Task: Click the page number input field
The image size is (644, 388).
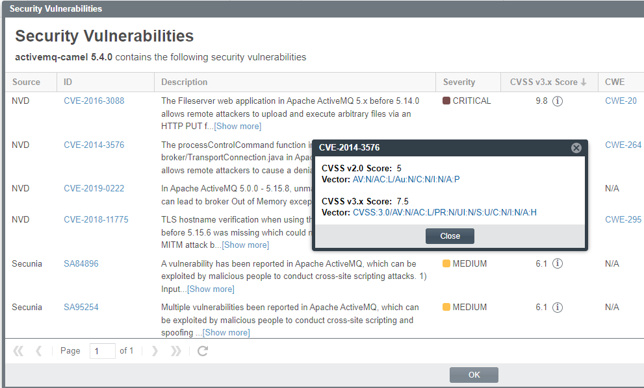Action: [x=102, y=351]
